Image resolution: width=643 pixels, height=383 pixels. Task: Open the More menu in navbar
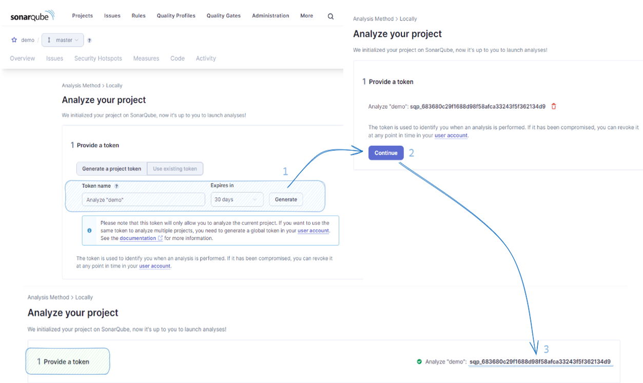point(306,16)
